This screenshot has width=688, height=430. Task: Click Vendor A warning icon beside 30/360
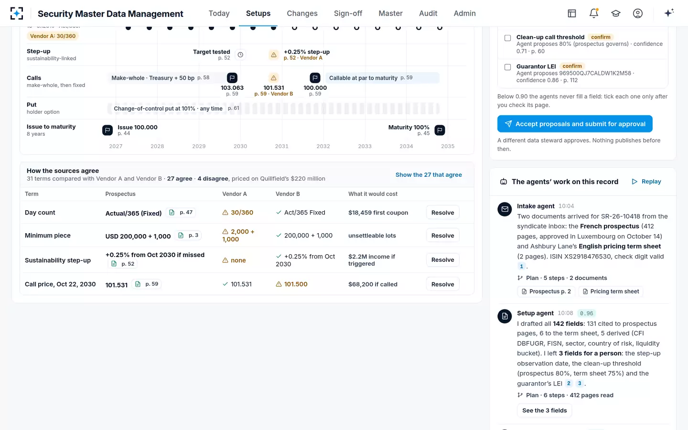(225, 213)
